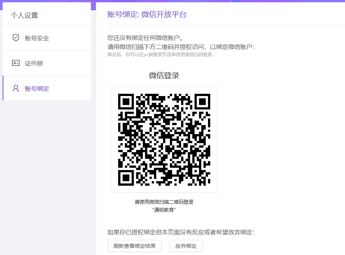The image size is (345, 255).
Task: Click the grey 绑定后 hint text line
Action: tap(161, 54)
